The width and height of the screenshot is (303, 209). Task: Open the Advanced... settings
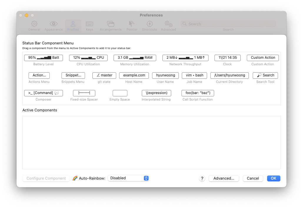[224, 178]
